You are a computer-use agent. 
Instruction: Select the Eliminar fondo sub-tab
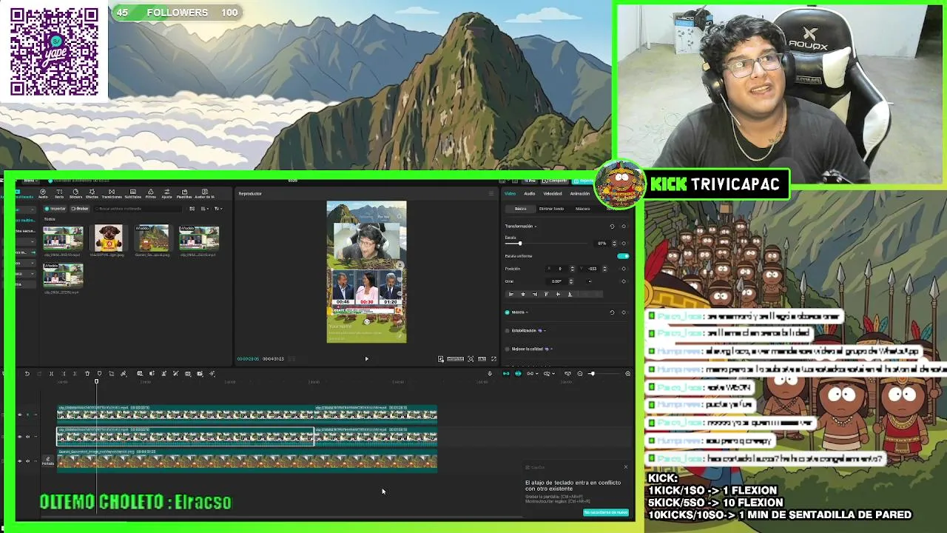click(551, 209)
